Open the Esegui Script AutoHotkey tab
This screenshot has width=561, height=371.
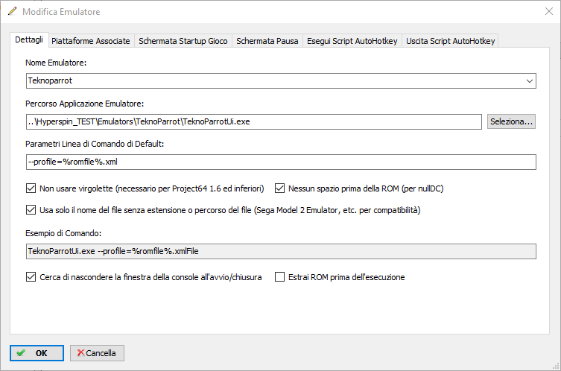click(352, 41)
